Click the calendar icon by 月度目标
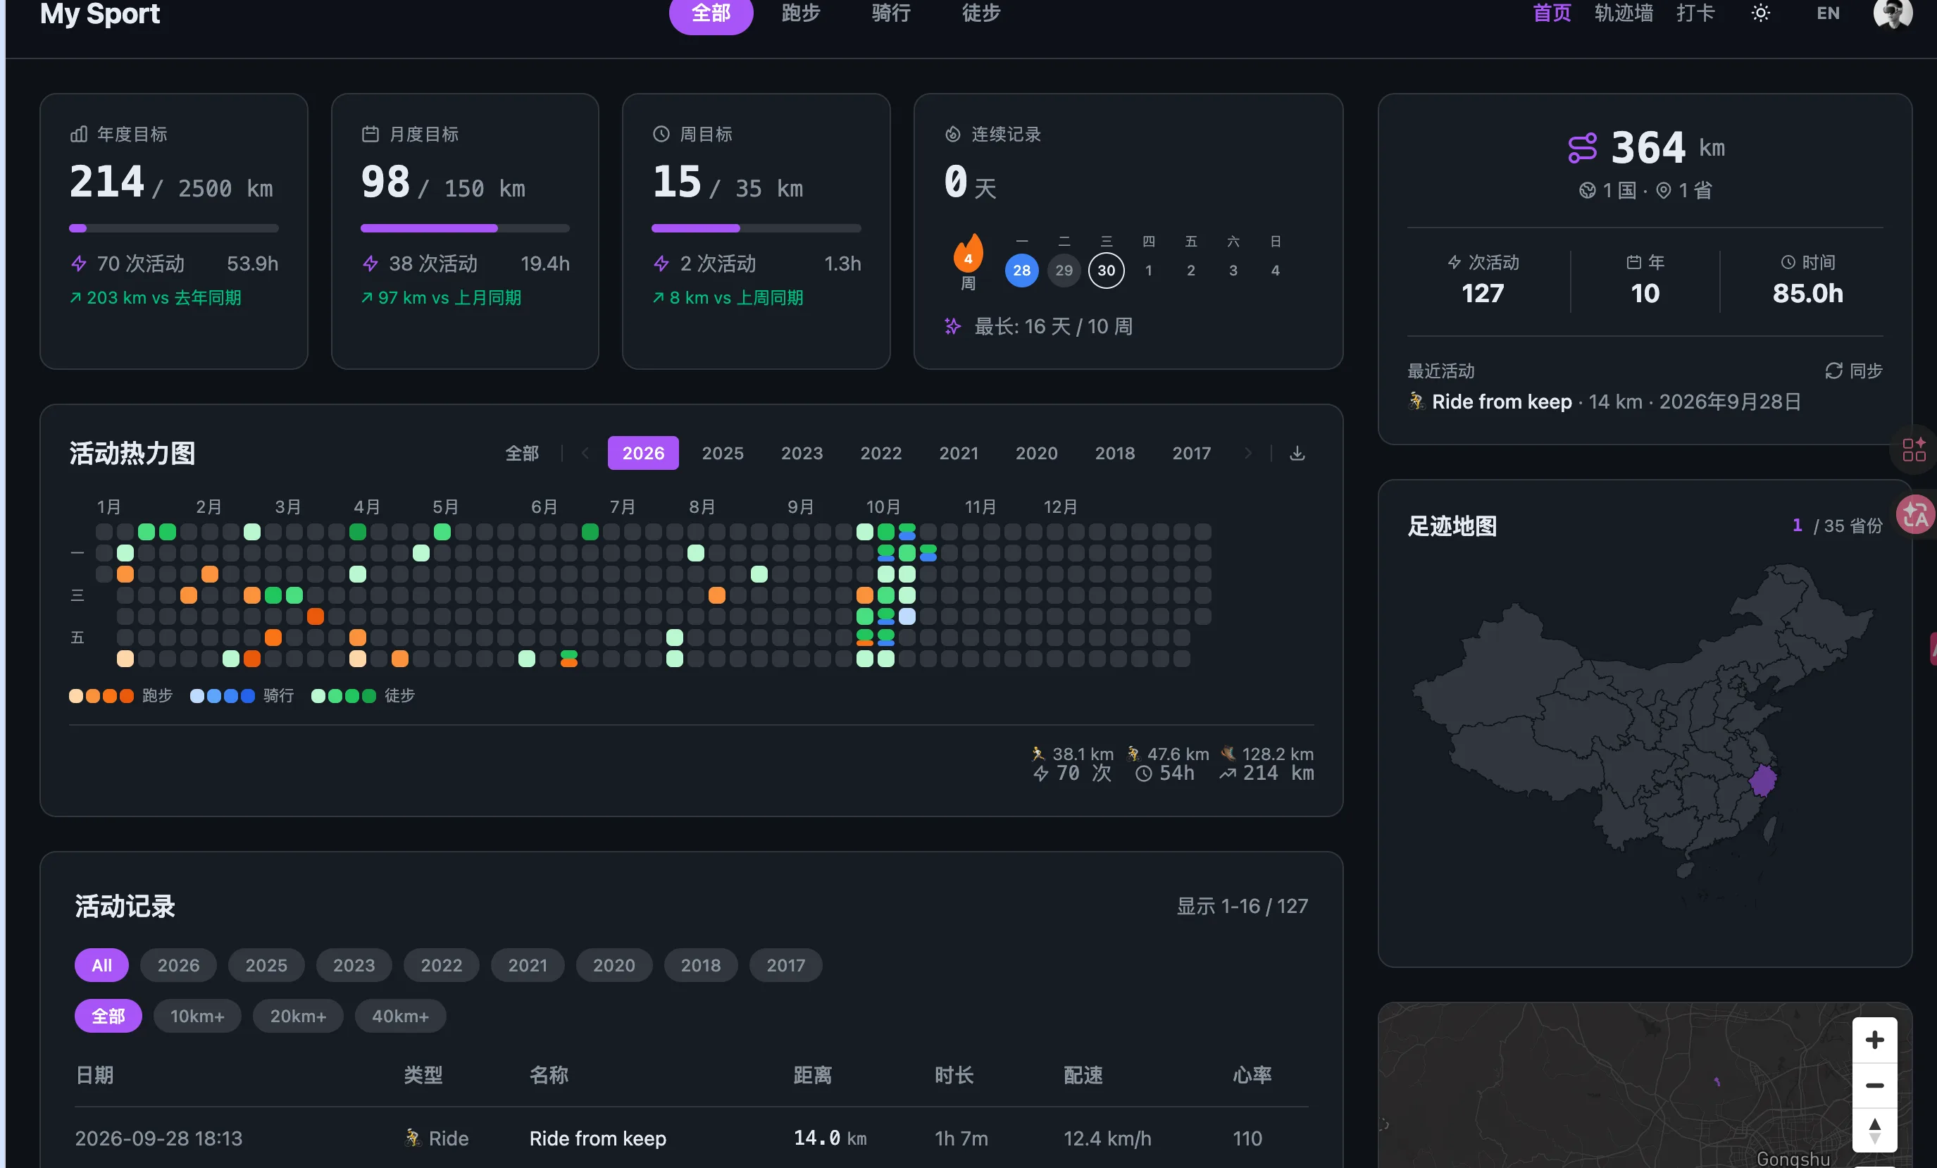The width and height of the screenshot is (1937, 1168). coord(370,135)
